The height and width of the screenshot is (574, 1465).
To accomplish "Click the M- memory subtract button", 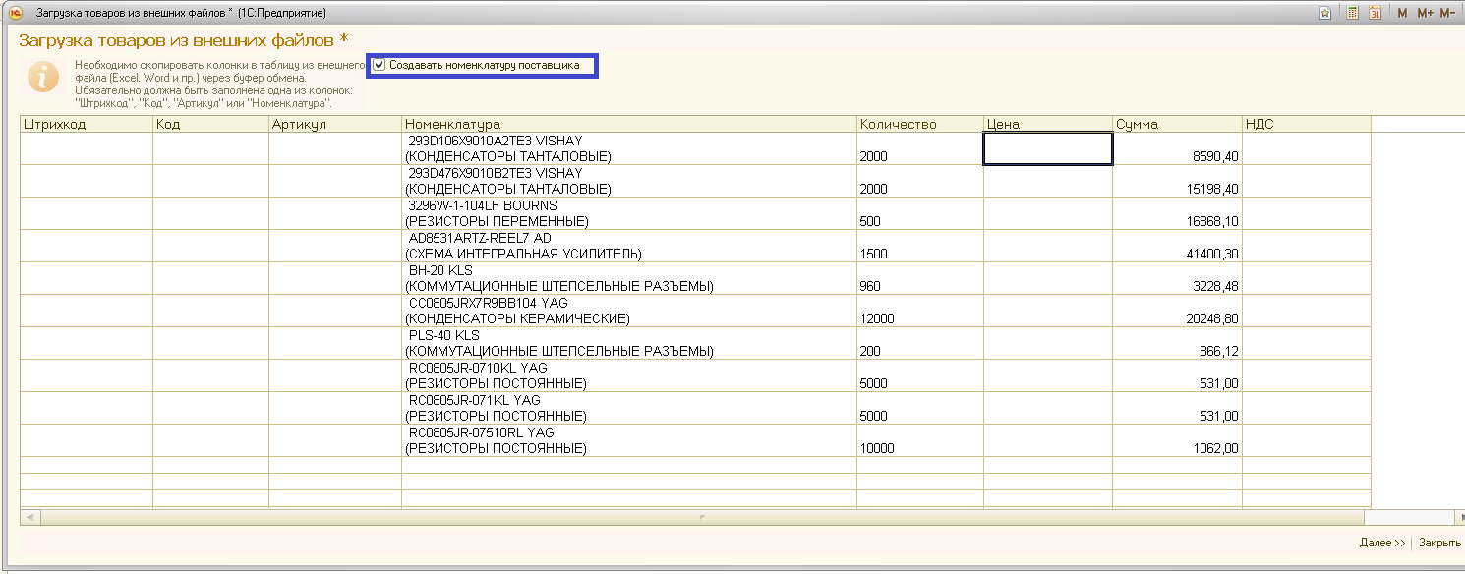I will click(1447, 13).
